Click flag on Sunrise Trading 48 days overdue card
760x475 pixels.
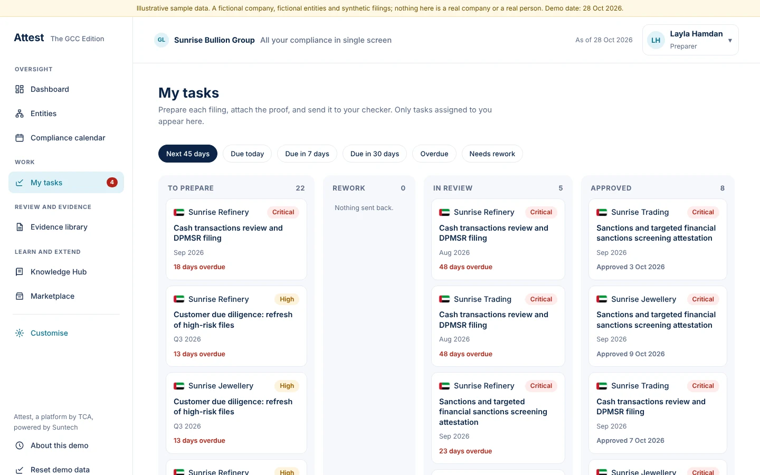pyautogui.click(x=444, y=299)
